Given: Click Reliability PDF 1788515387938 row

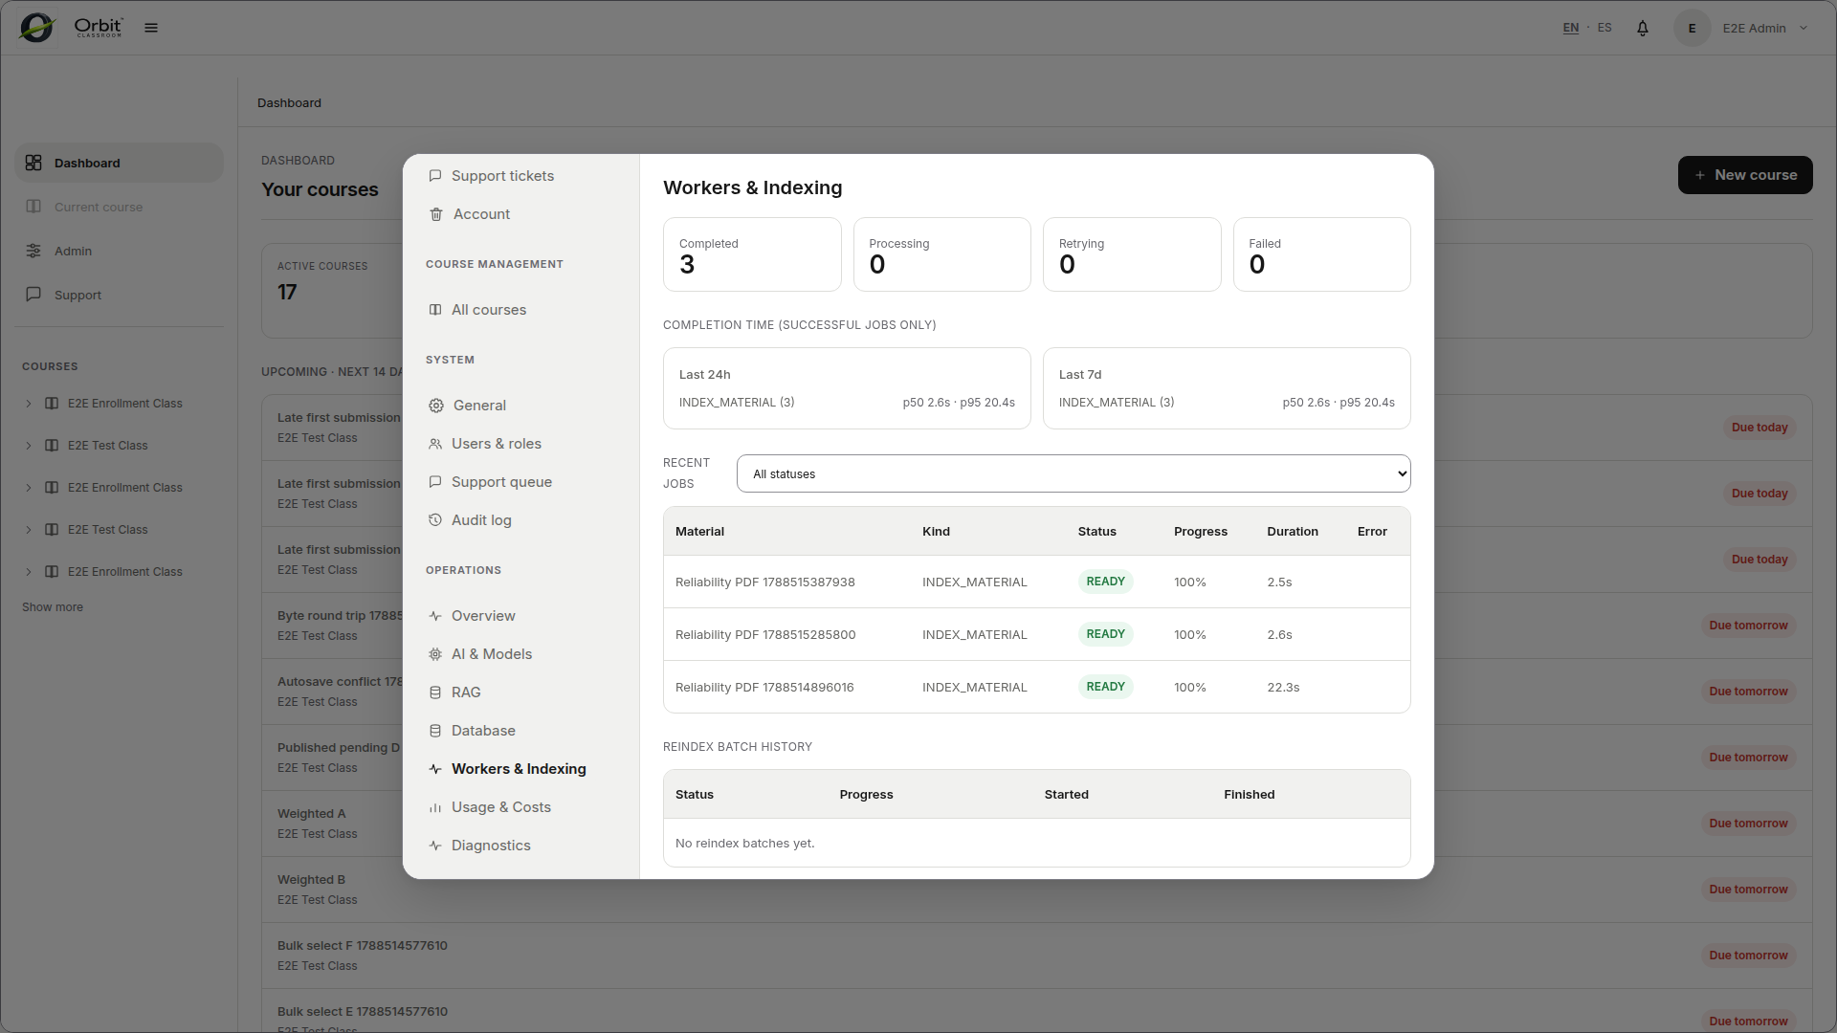Looking at the screenshot, I should pos(1036,582).
